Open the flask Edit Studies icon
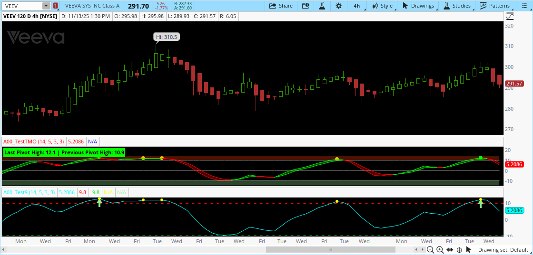The height and width of the screenshot is (255, 533). point(322,6)
